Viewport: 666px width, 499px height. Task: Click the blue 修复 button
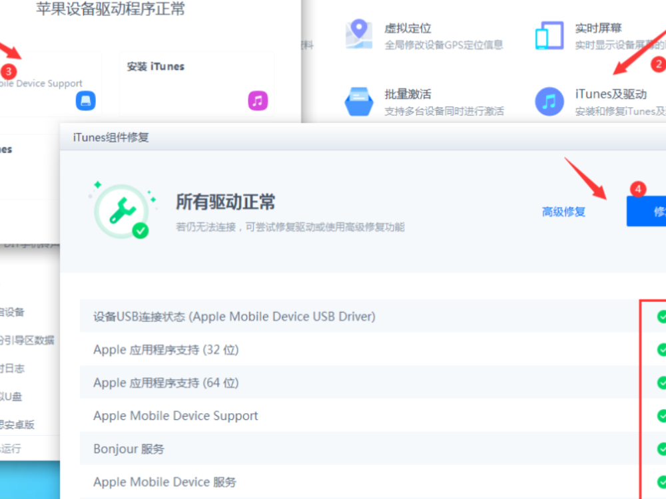click(646, 211)
